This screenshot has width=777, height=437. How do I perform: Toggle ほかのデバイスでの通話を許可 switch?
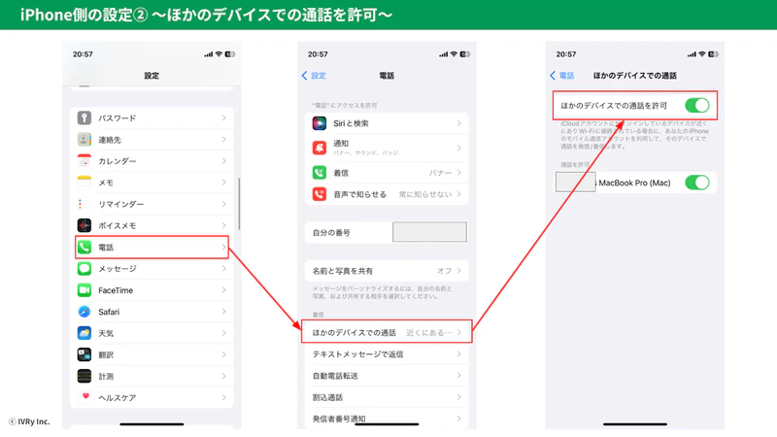pos(697,105)
